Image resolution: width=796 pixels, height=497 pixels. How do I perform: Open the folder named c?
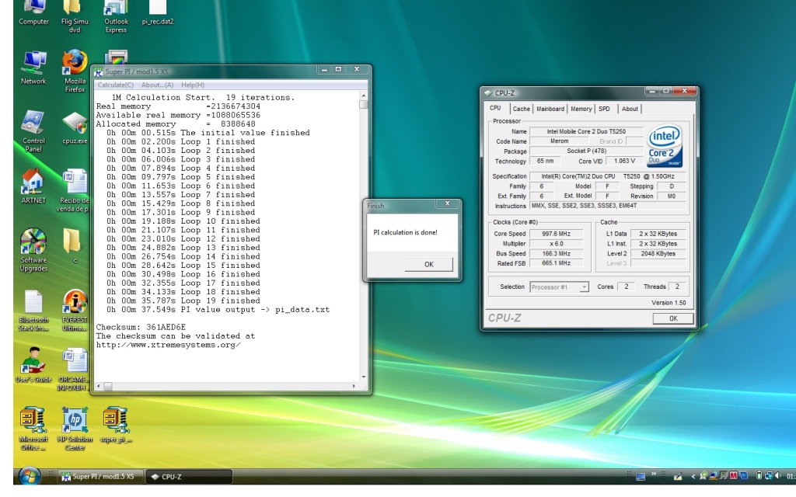(75, 246)
